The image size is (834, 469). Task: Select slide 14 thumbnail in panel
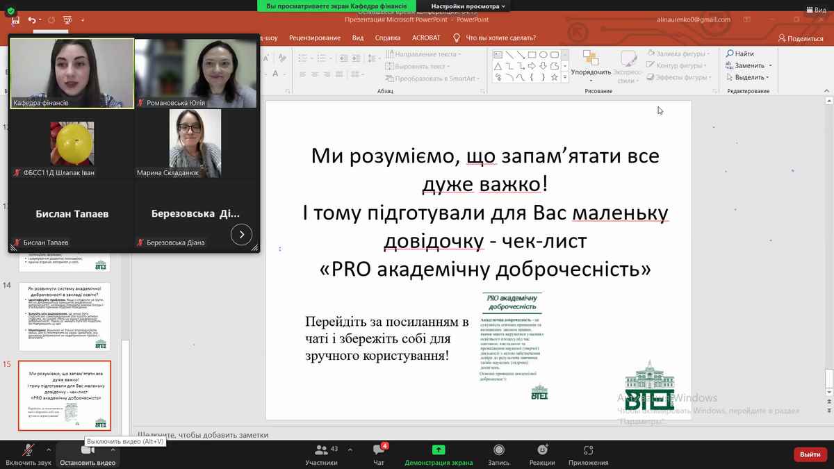(x=63, y=317)
